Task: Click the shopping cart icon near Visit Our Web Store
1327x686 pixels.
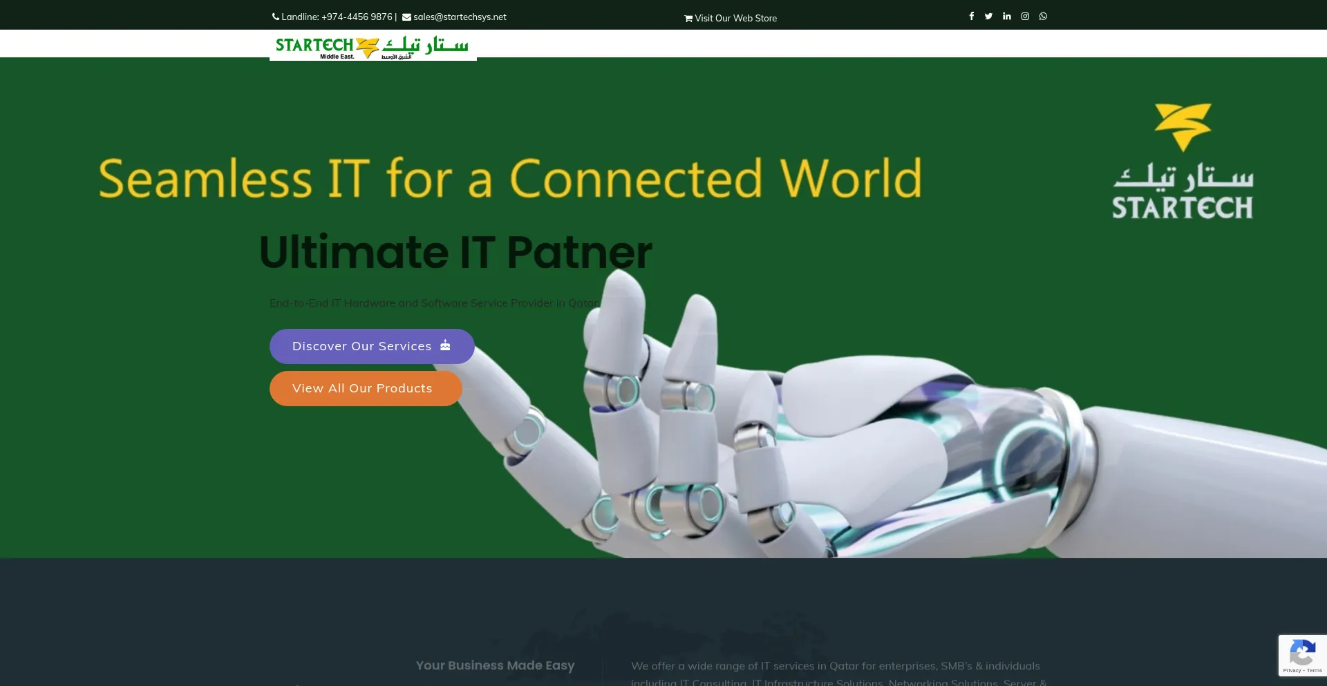Action: click(x=688, y=19)
